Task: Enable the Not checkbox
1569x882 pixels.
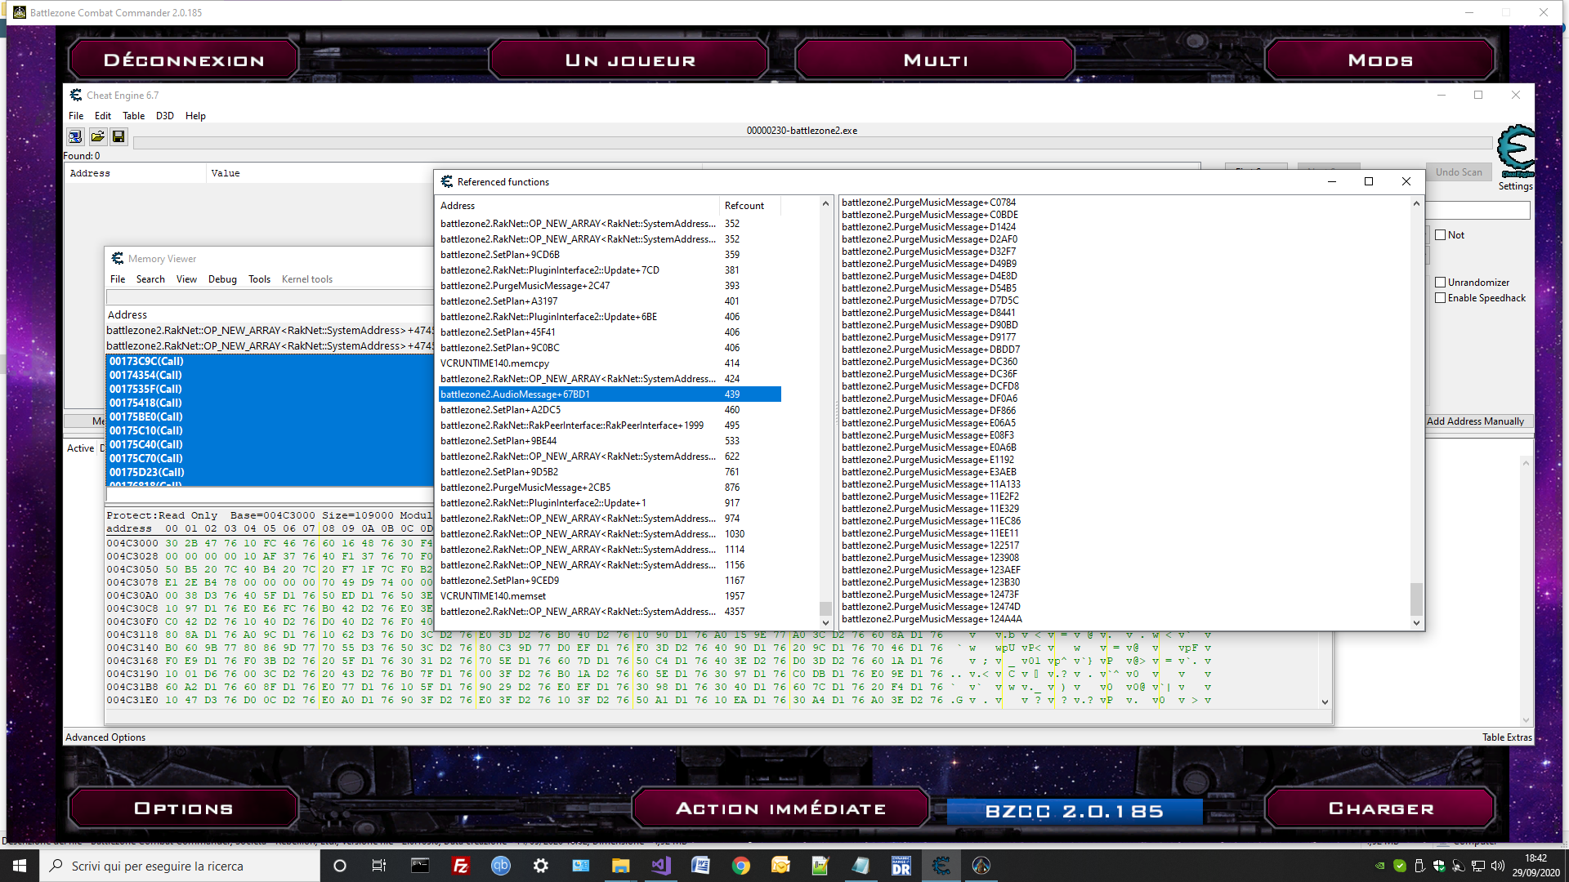Action: [1441, 234]
